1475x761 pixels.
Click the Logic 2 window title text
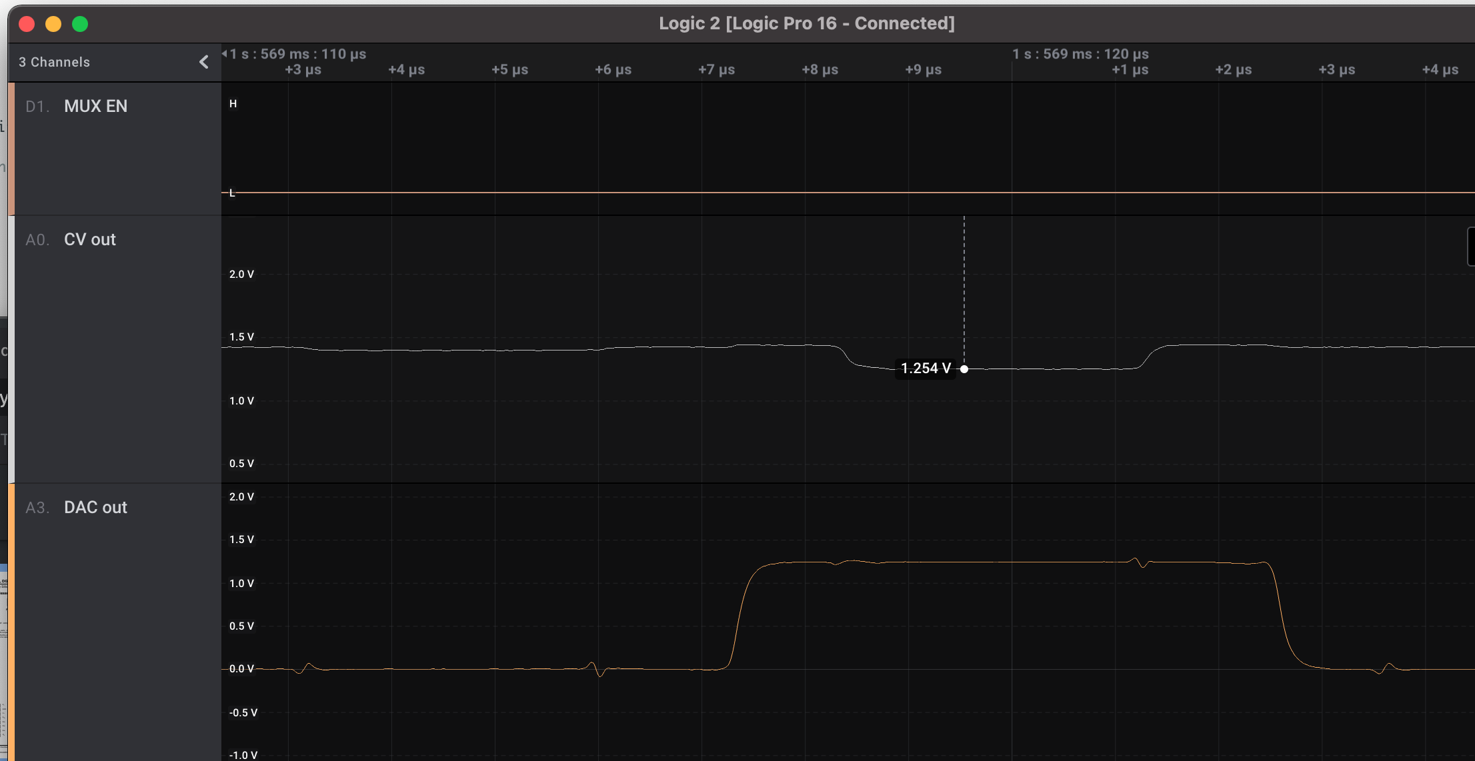pyautogui.click(x=806, y=23)
